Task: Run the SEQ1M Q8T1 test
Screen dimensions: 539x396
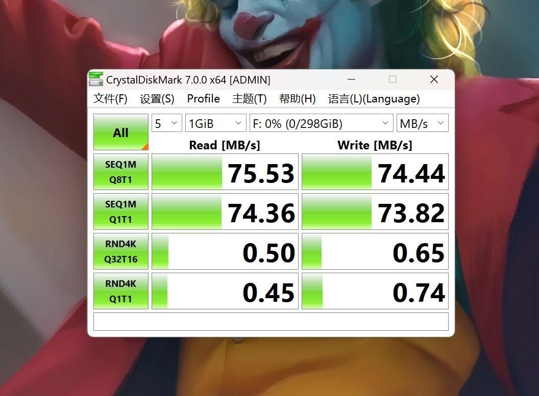Action: click(121, 172)
